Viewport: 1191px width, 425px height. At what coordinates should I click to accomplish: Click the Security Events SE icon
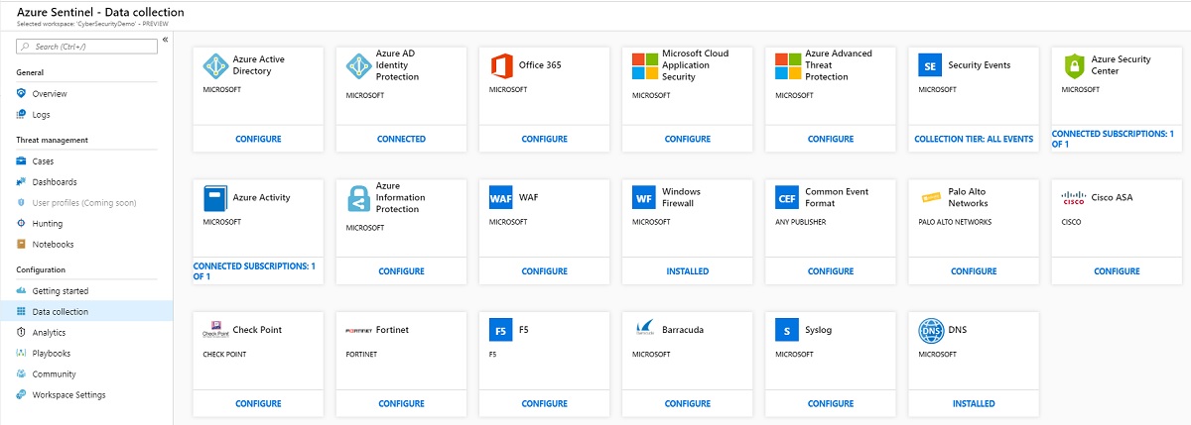click(x=930, y=65)
